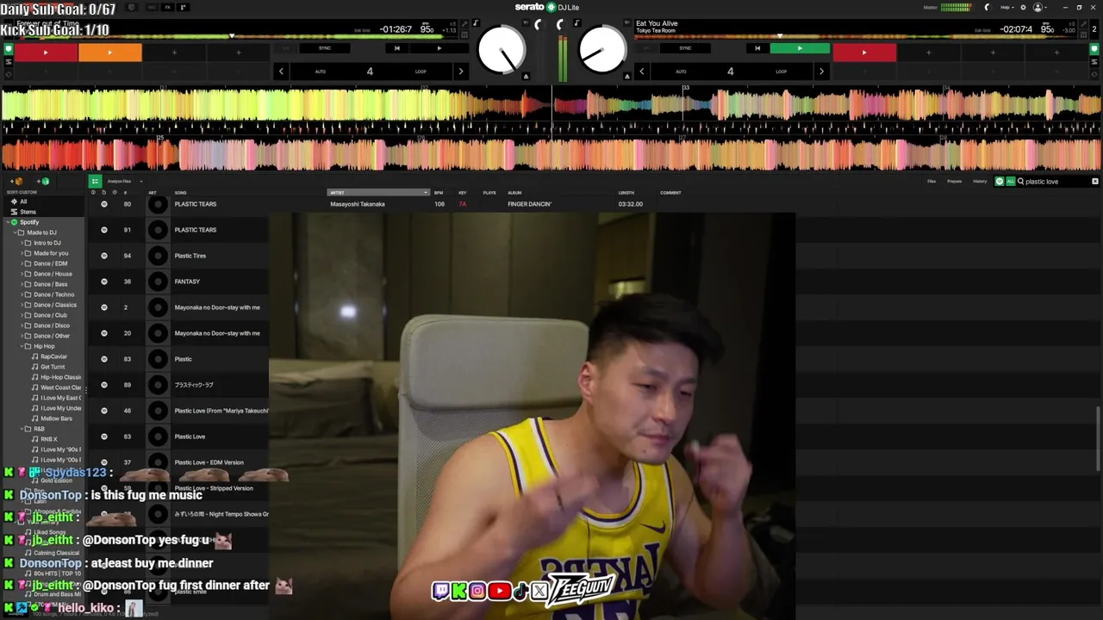
Task: Toggle the left deck SYNC button
Action: point(324,48)
